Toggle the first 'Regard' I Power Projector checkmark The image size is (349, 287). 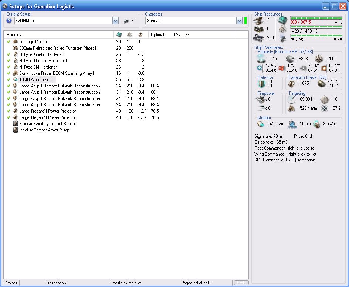9,111
